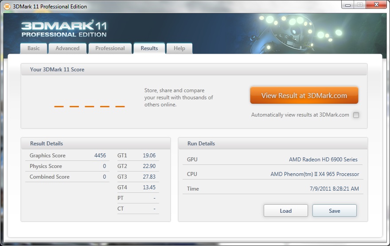
Task: Select the GT2 value 22.90
Action: pyautogui.click(x=149, y=166)
